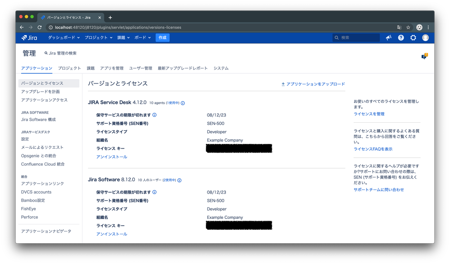Image resolution: width=450 pixels, height=264 pixels.
Task: Click ライセンスを管理 link
Action: tap(369, 114)
